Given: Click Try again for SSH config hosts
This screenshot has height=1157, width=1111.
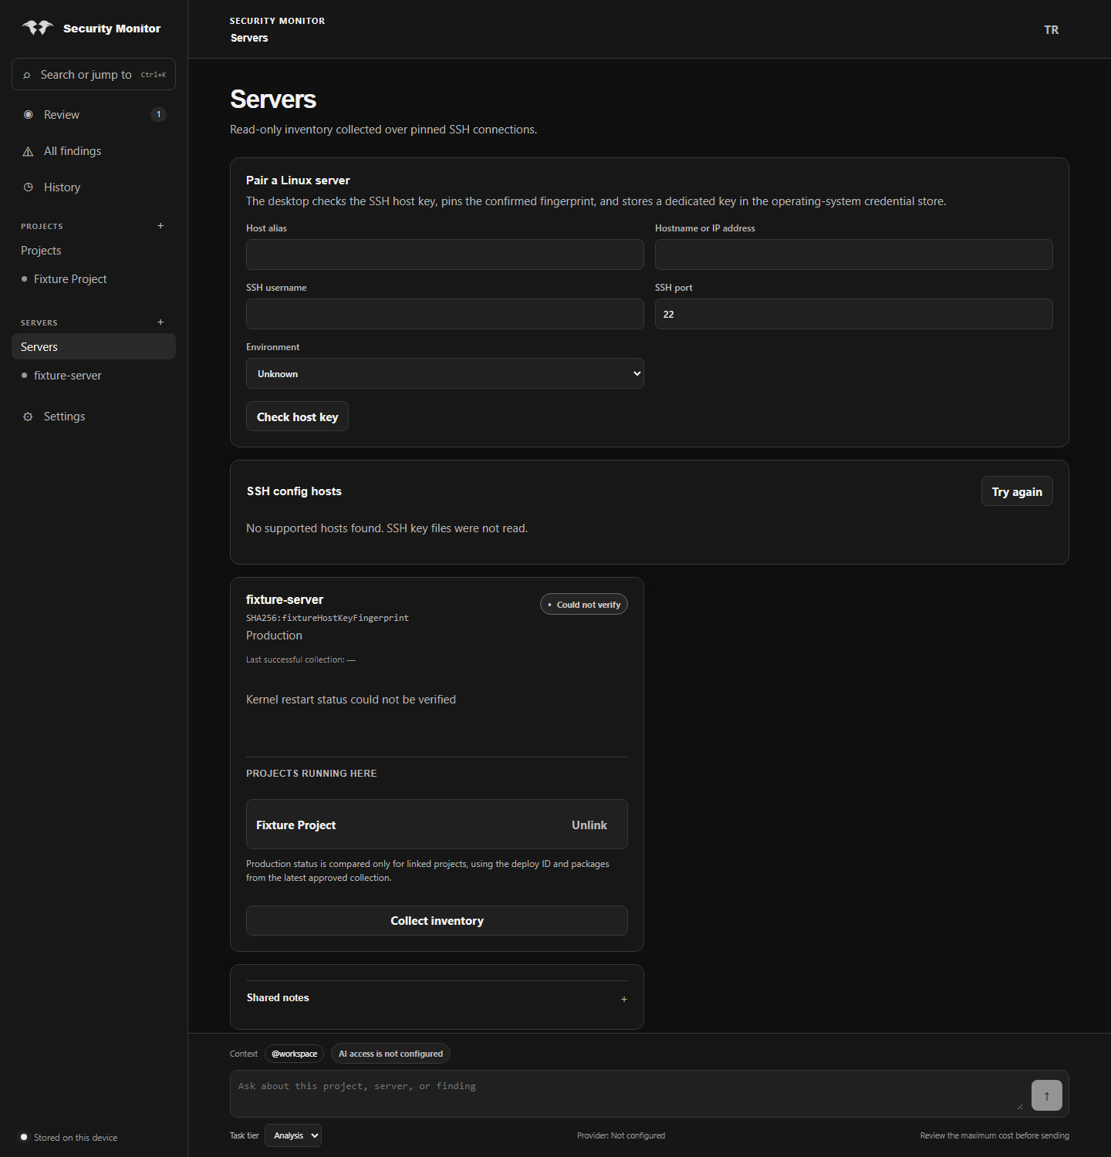Looking at the screenshot, I should 1017,491.
